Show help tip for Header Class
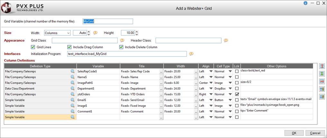This screenshot has width=327, height=138. (226, 40)
